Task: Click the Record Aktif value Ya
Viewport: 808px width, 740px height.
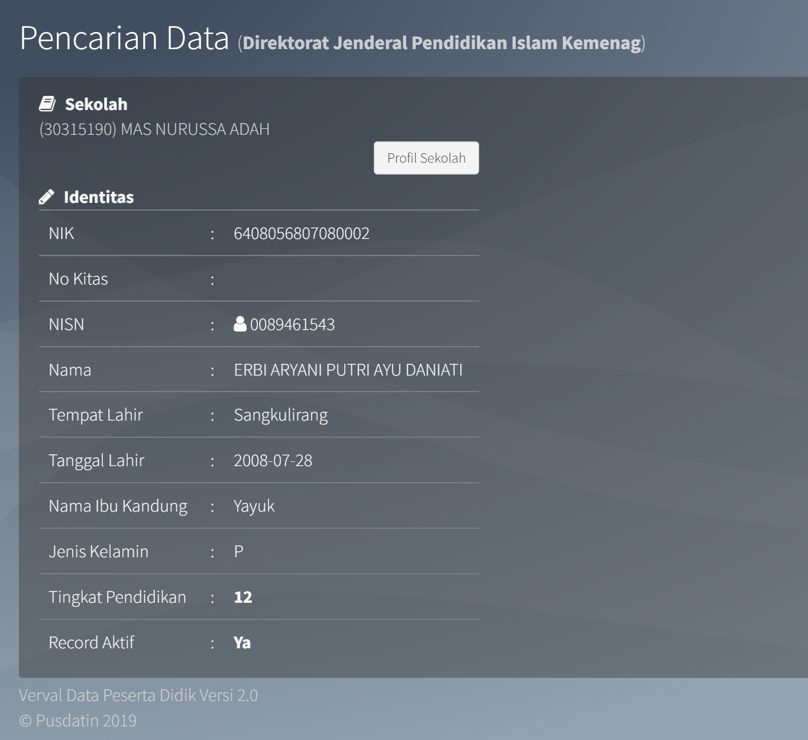Action: pyautogui.click(x=242, y=643)
